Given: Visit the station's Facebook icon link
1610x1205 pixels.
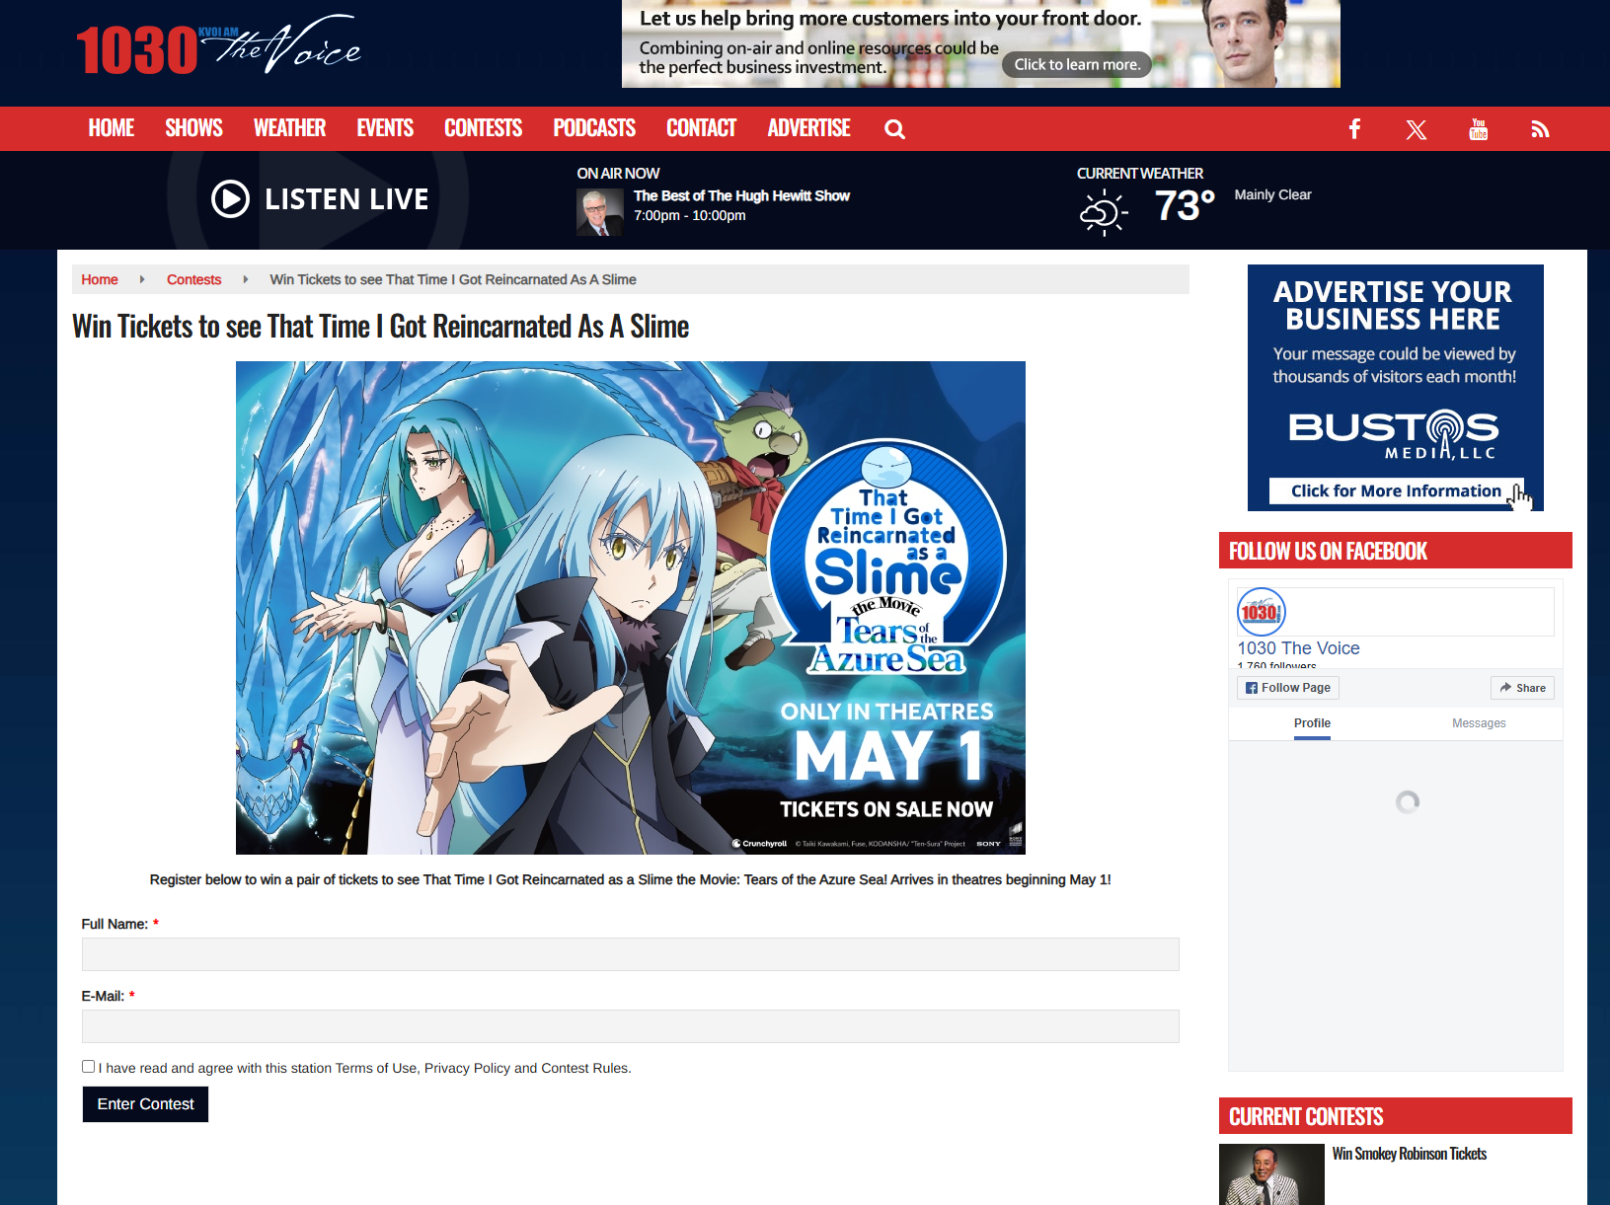Looking at the screenshot, I should coord(1354,129).
